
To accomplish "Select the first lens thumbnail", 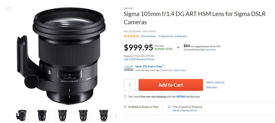I will [x=21, y=115].
